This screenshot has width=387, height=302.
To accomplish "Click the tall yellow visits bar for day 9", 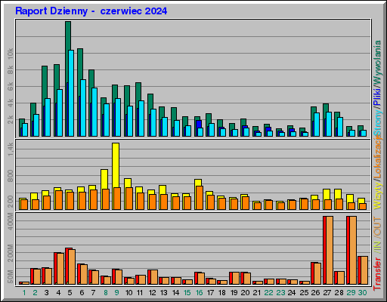I will tap(116, 165).
